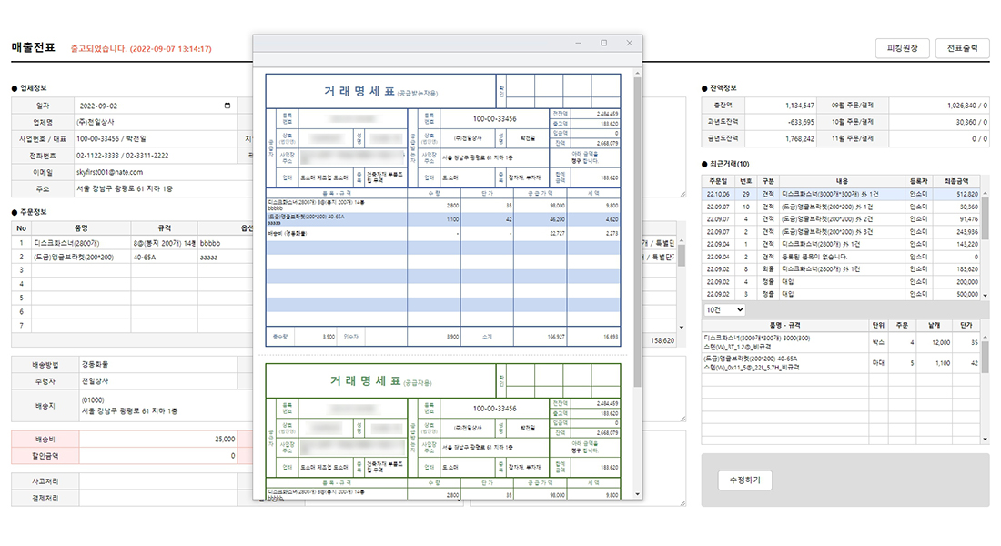Click the 최근거래 list scrollbar thumb
The height and width of the screenshot is (546, 1001).
coord(985,217)
